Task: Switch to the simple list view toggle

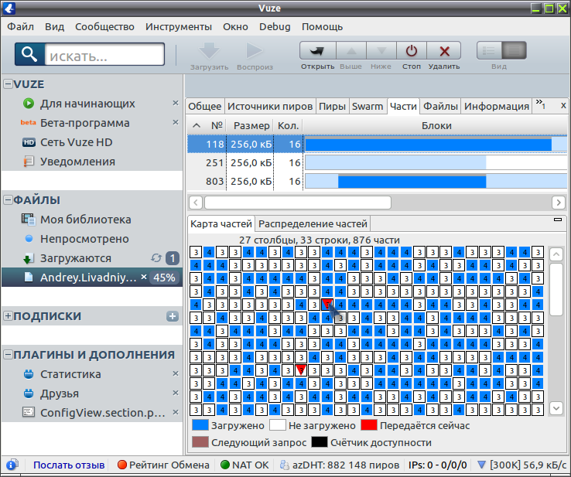Action: click(489, 50)
